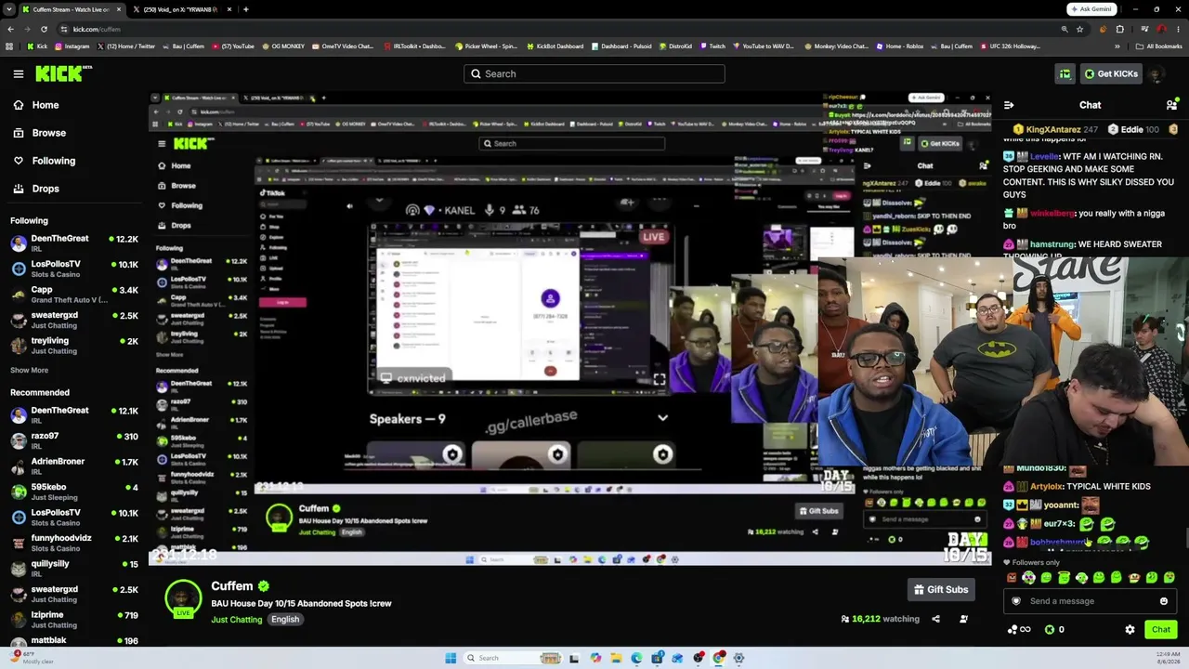Open the Windows Start menu
Viewport: 1189px width, 669px height.
(x=451, y=658)
